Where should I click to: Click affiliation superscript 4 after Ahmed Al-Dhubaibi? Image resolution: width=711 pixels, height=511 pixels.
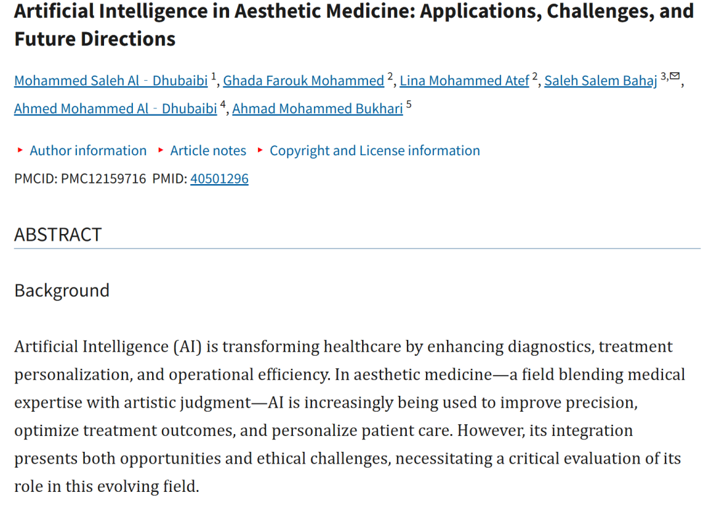click(x=223, y=104)
